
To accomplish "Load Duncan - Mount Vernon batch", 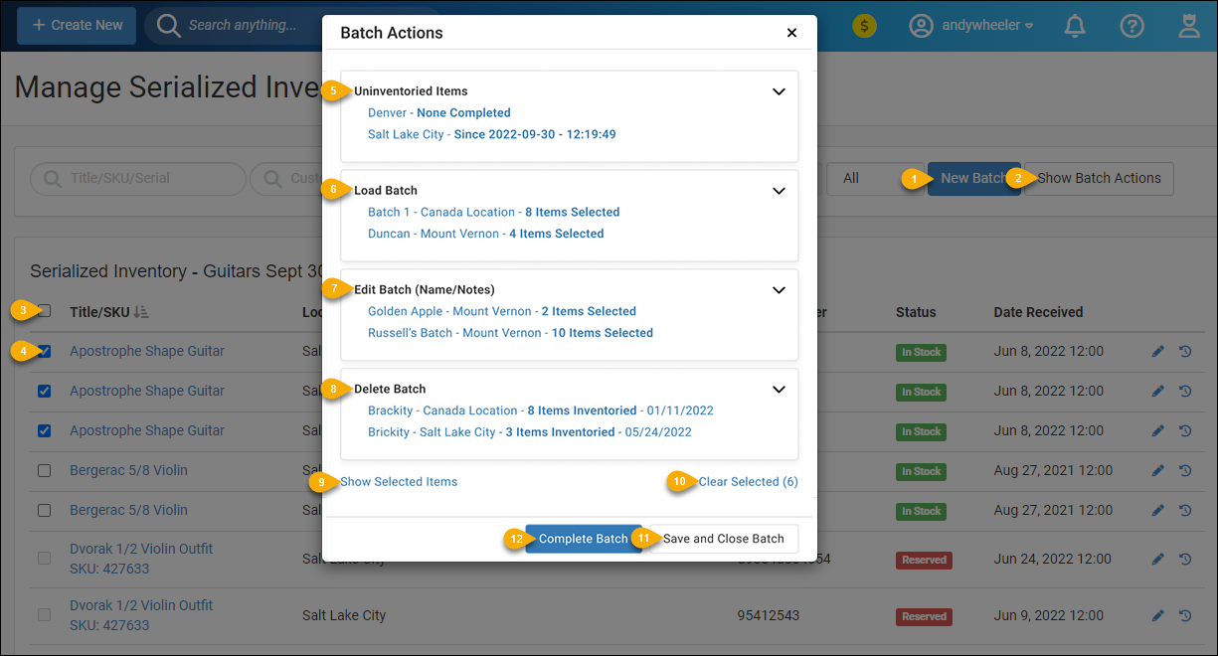I will click(x=486, y=235).
